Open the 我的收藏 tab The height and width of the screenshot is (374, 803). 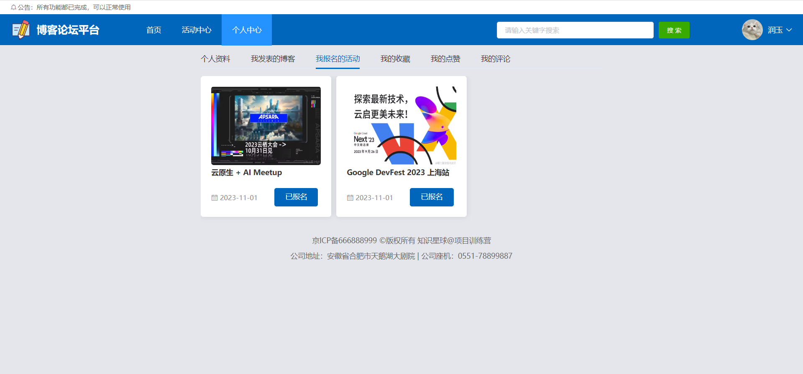[395, 59]
